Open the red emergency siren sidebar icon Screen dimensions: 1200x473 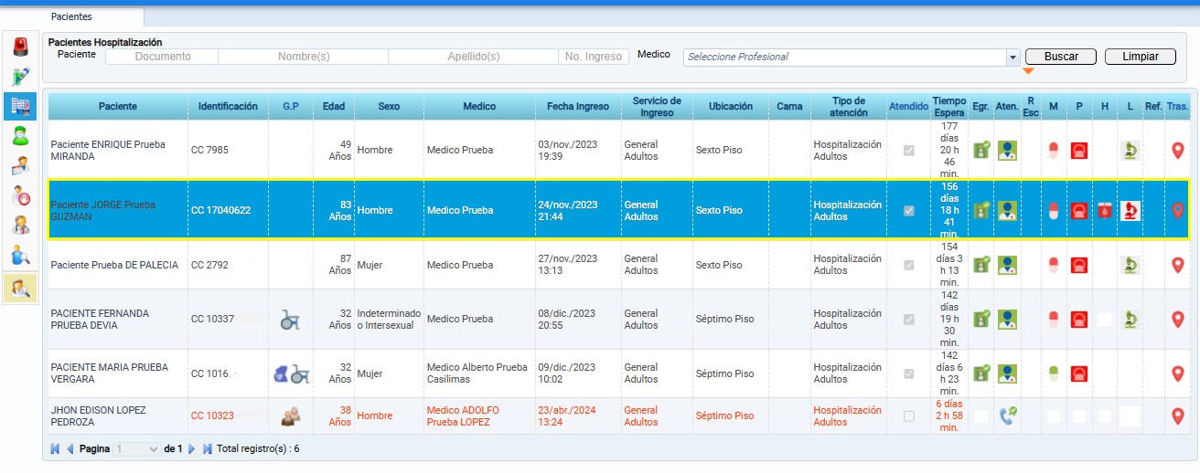19,47
